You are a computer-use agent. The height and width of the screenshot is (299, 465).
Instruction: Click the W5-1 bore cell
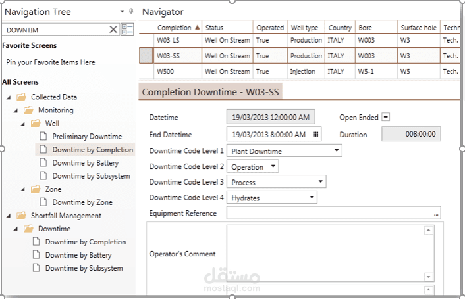tap(376, 71)
